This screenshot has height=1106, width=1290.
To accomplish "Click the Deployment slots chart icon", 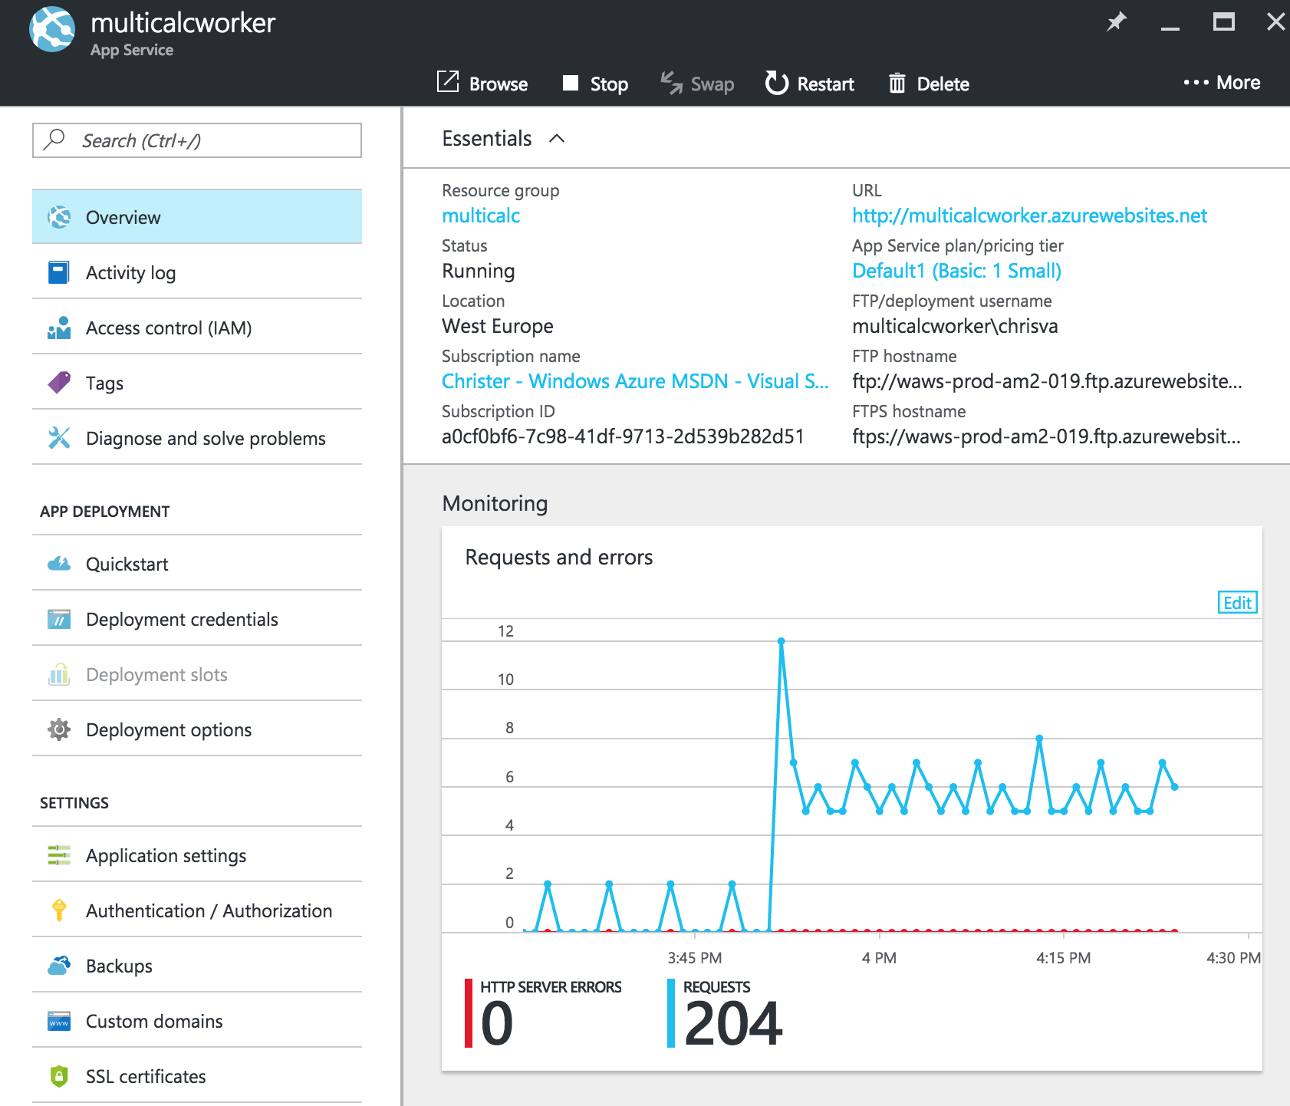I will 59,674.
